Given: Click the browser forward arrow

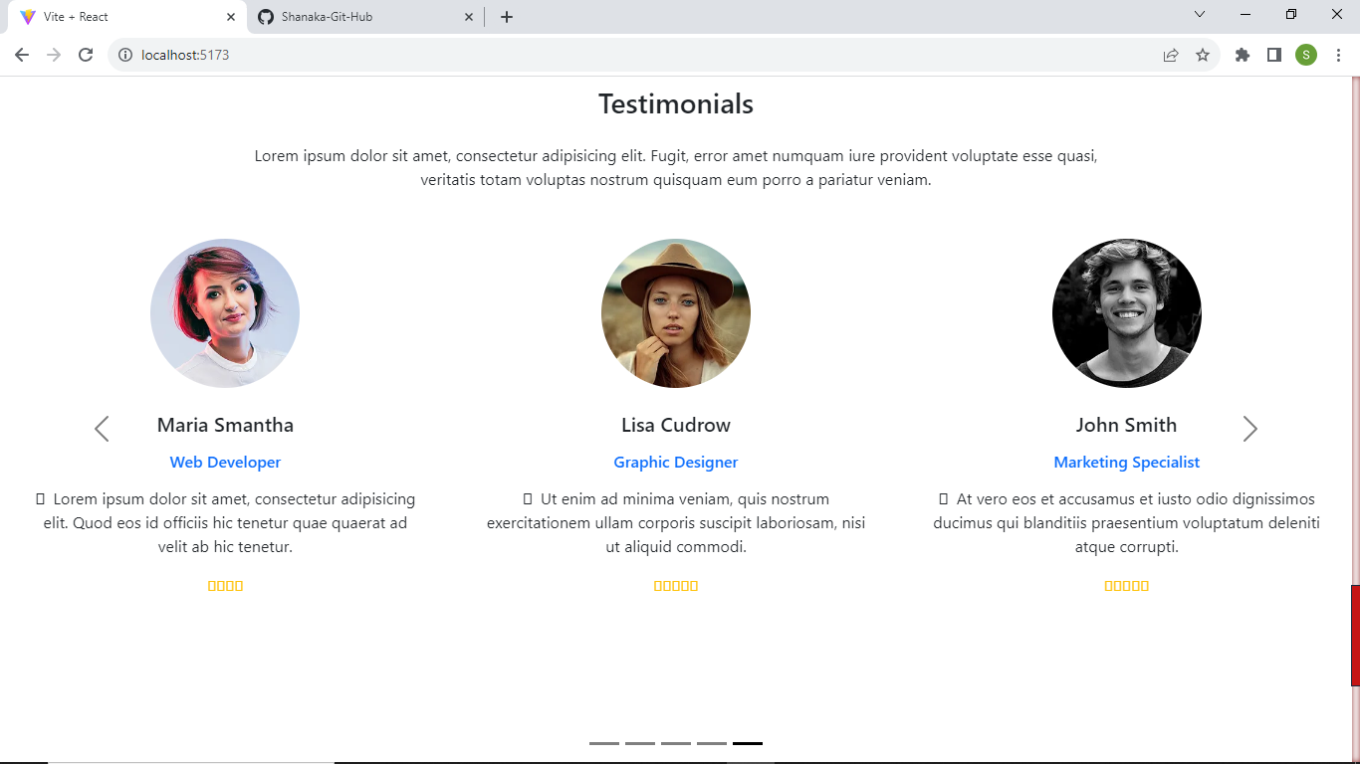Looking at the screenshot, I should pos(54,55).
